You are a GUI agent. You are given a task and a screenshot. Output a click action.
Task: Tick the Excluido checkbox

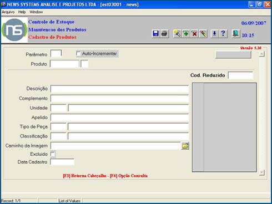[x=53, y=154]
